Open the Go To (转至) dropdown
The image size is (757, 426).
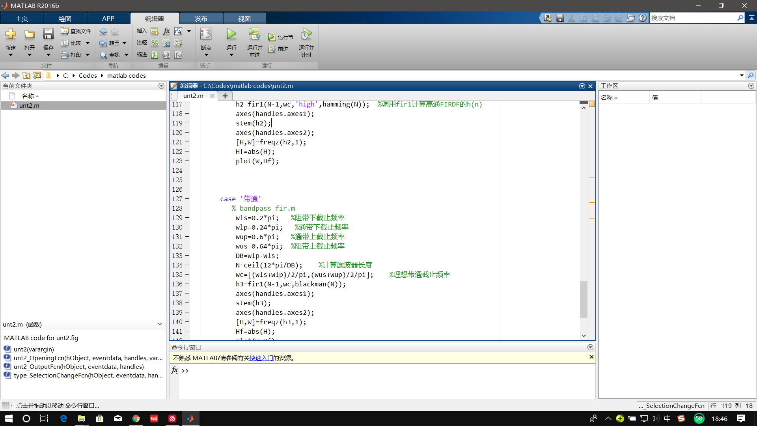point(124,43)
